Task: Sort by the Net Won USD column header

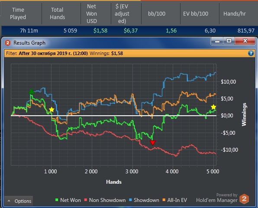Action: pyautogui.click(x=92, y=13)
